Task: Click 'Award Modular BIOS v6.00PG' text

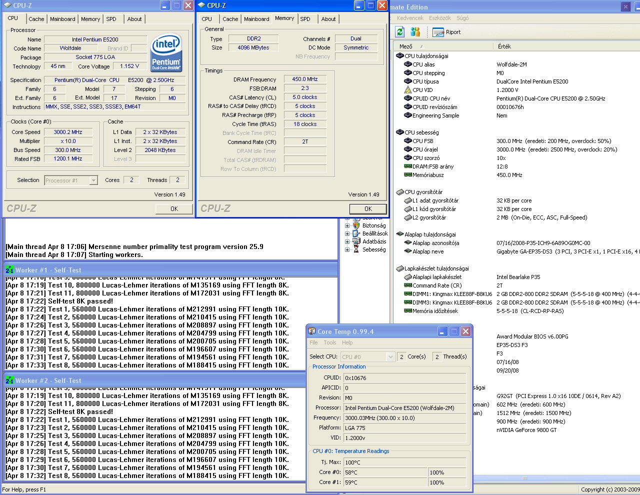Action: click(x=532, y=336)
